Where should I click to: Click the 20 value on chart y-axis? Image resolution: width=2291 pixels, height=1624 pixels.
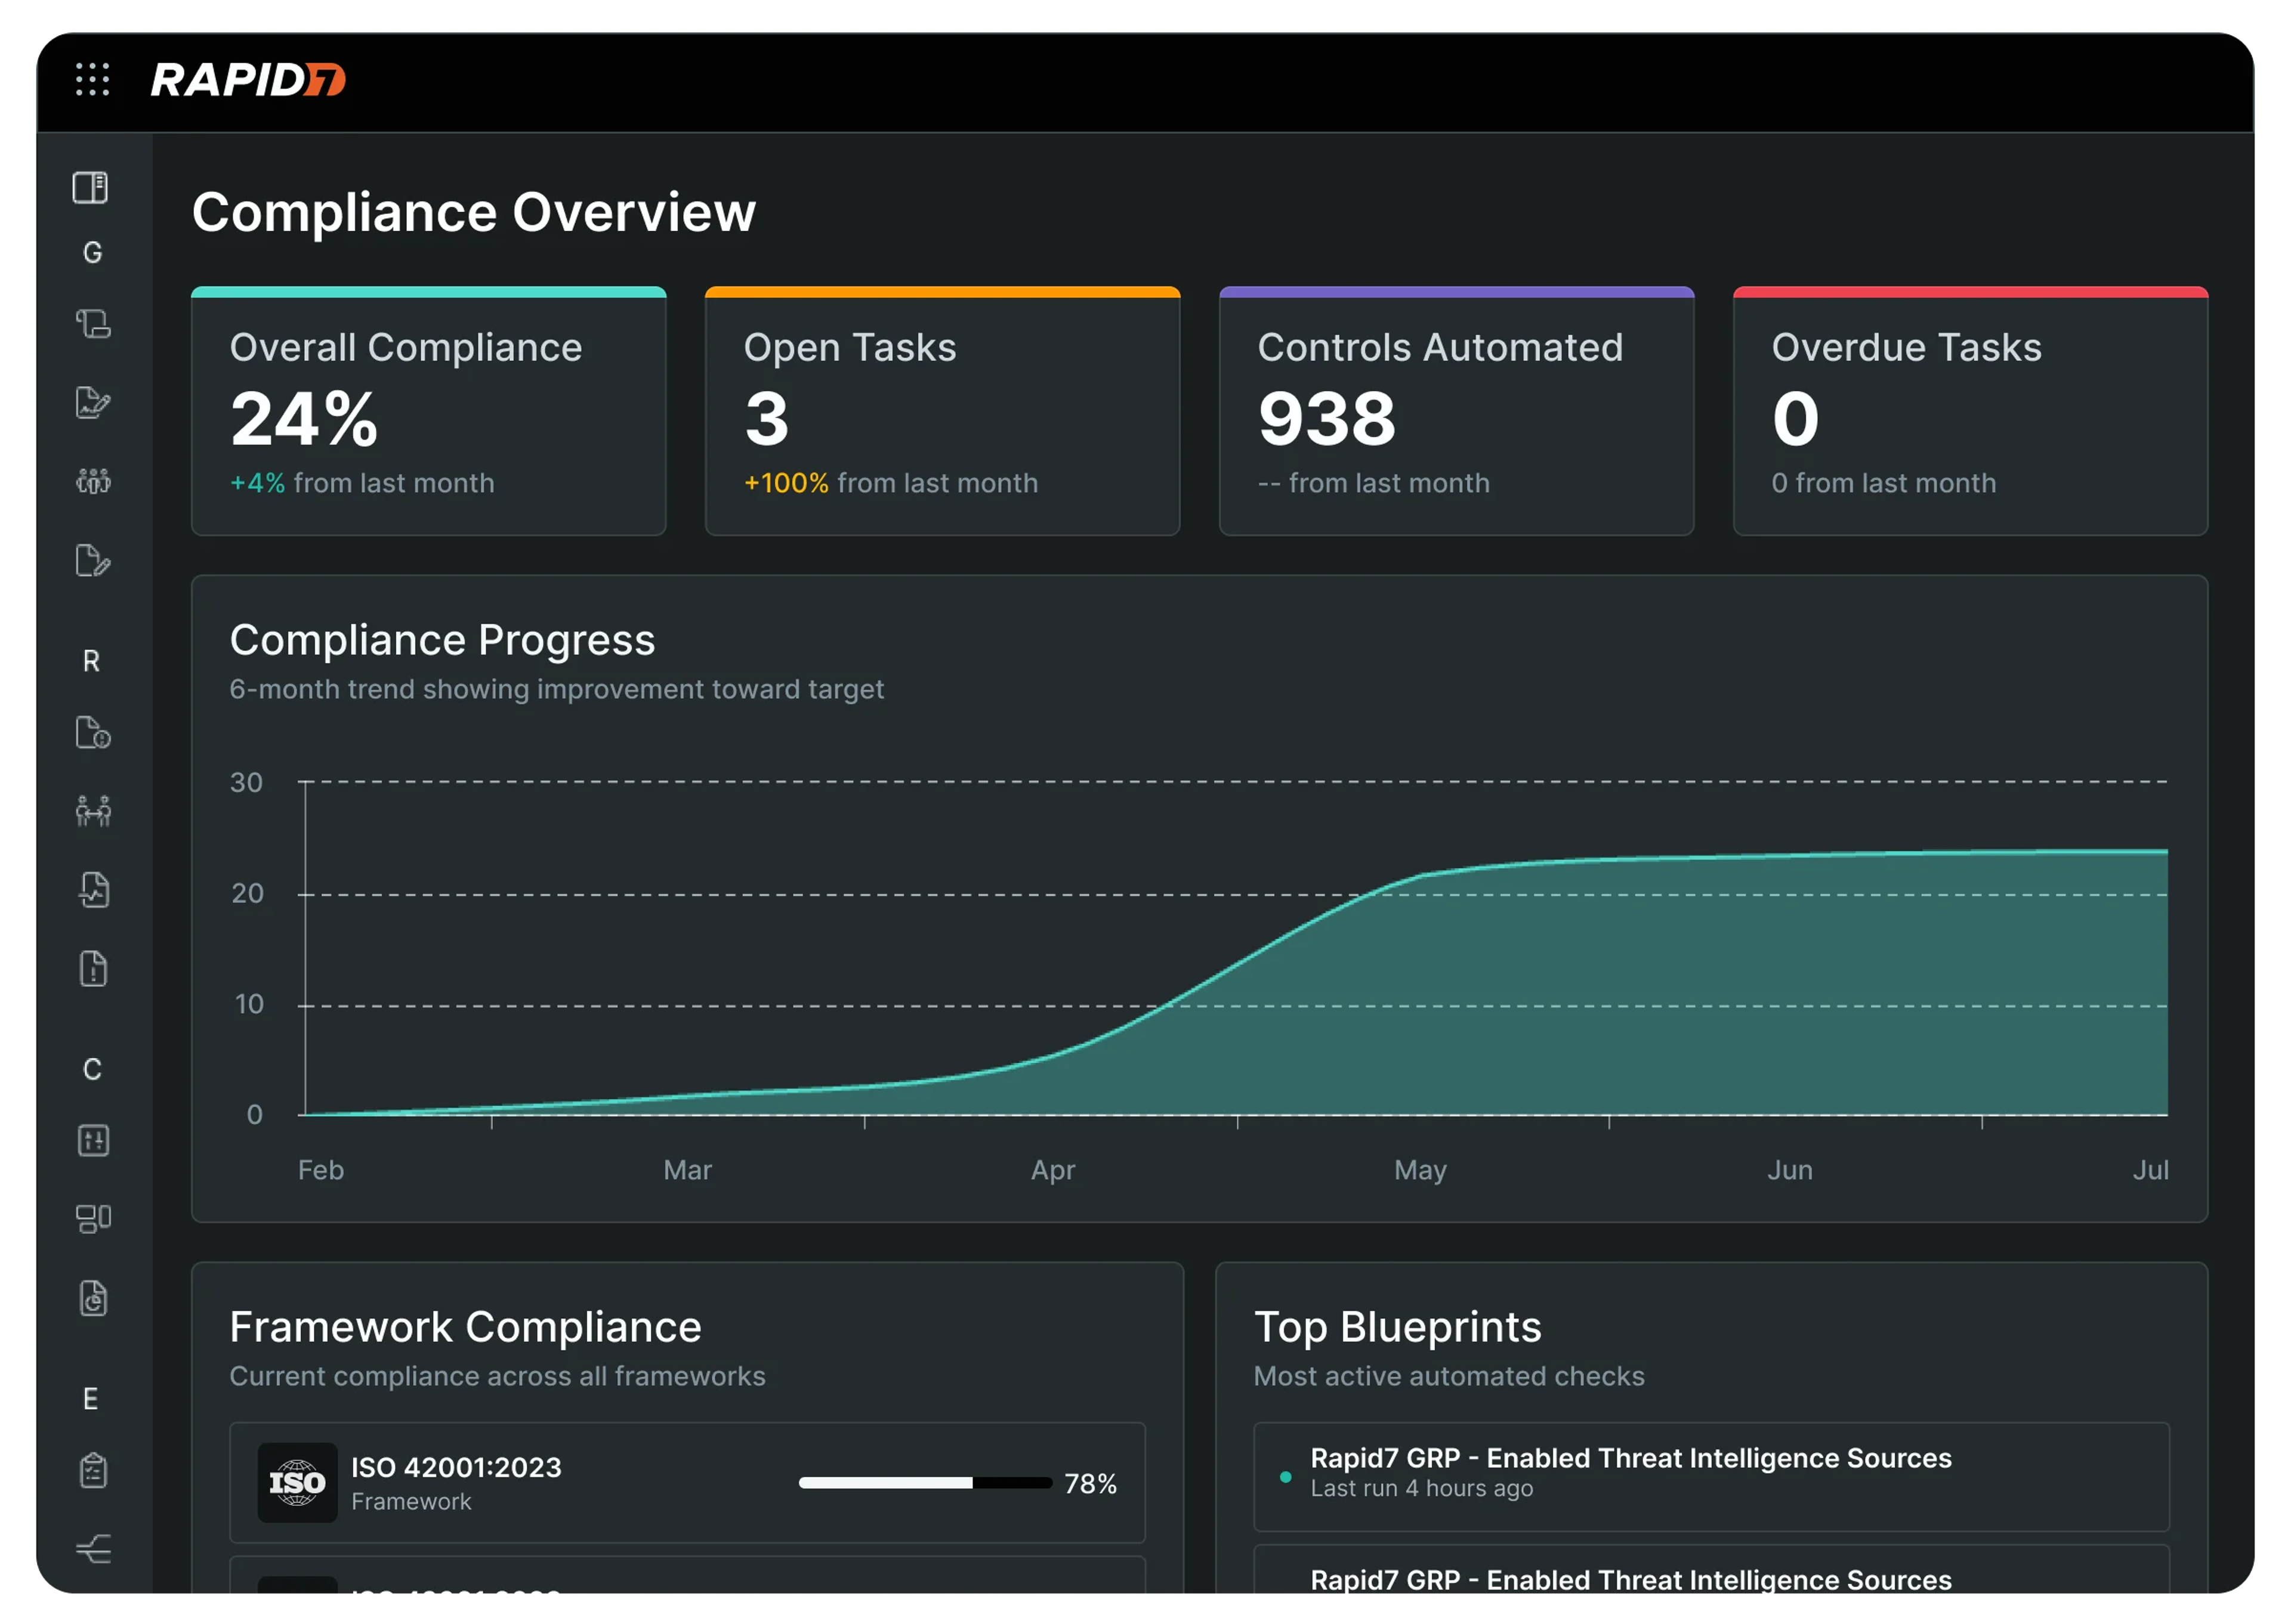[x=247, y=893]
